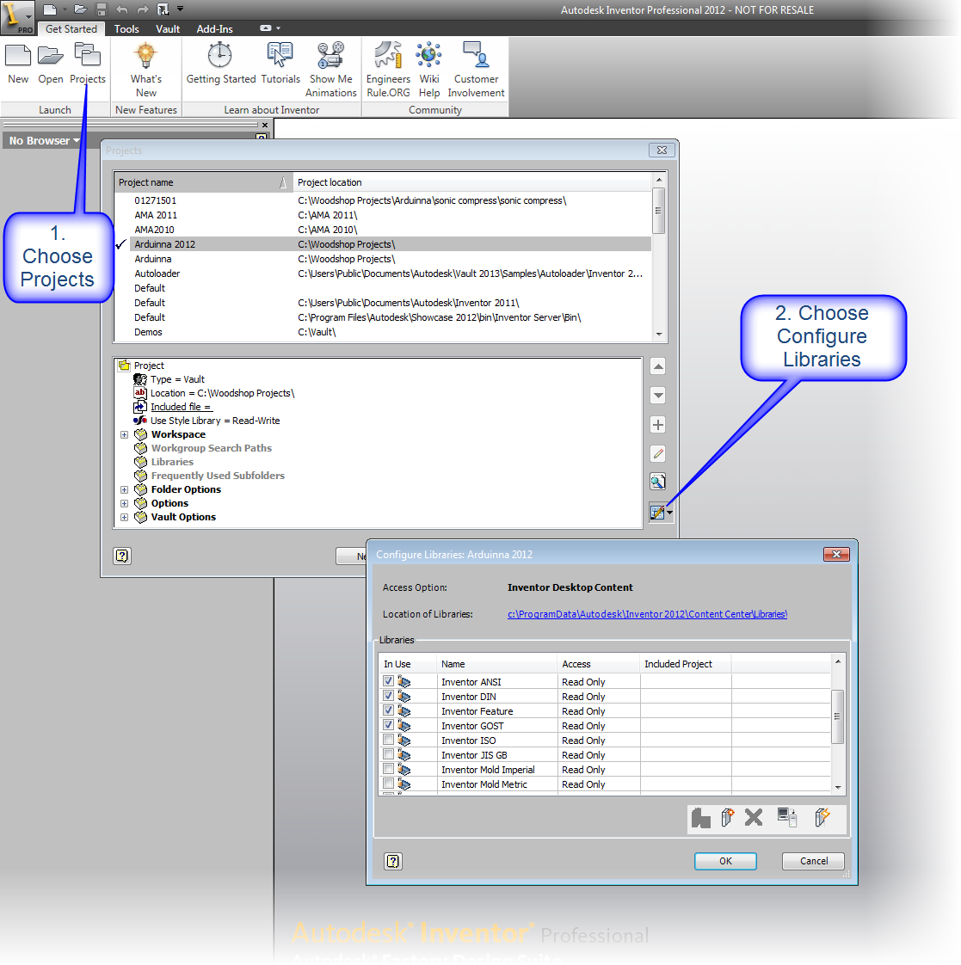Click the Remove Library X icon
The image size is (961, 965).
click(754, 818)
